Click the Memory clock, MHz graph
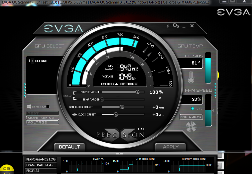This screenshot has width=252, height=174. click(x=188, y=166)
